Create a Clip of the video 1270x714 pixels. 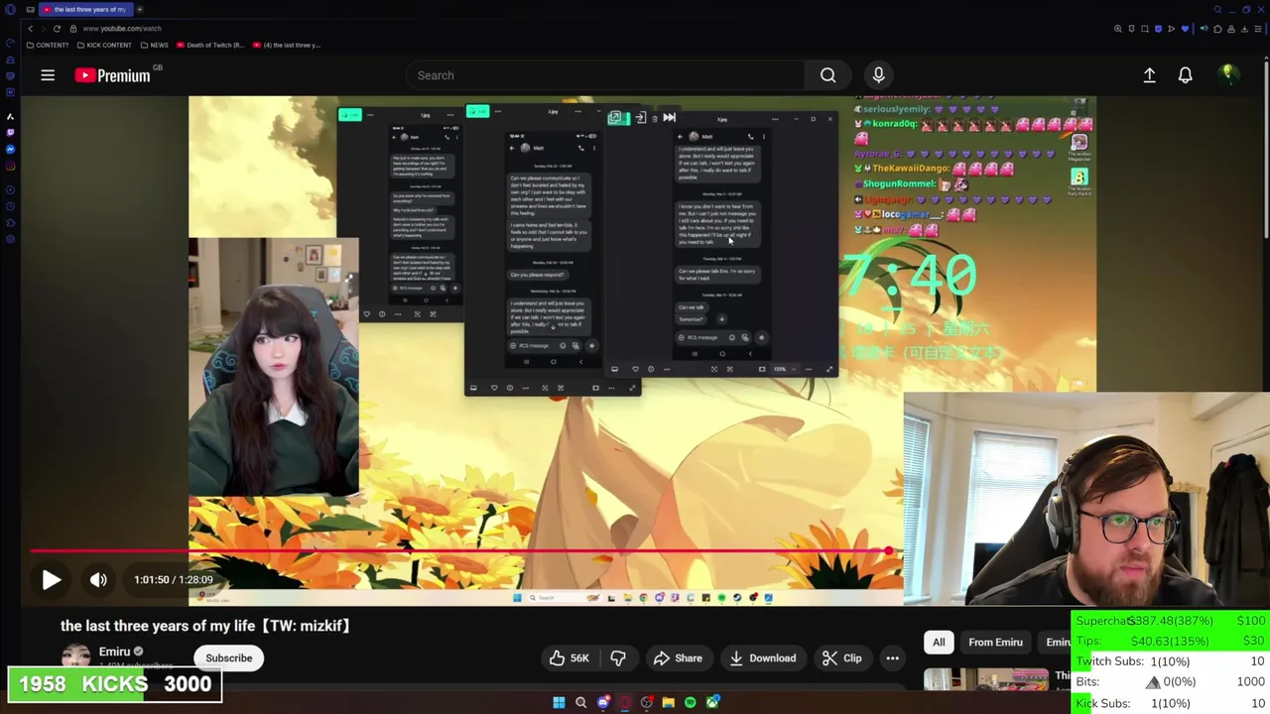(x=842, y=658)
